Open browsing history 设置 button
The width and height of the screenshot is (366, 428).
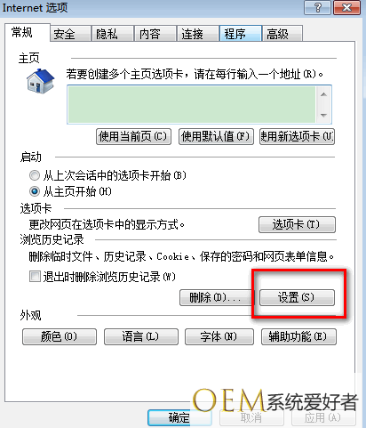point(297,297)
